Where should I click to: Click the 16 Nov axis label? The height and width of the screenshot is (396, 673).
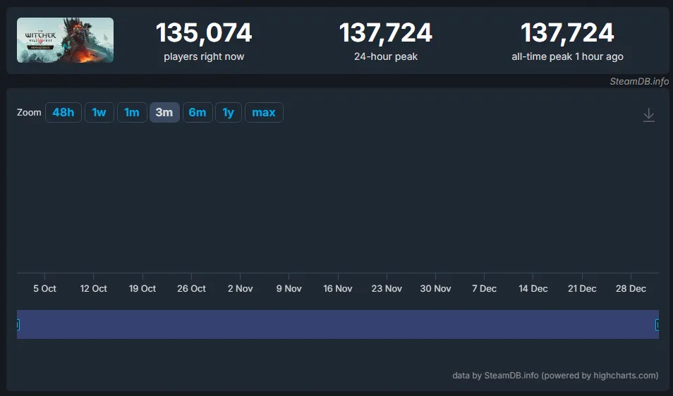point(338,288)
